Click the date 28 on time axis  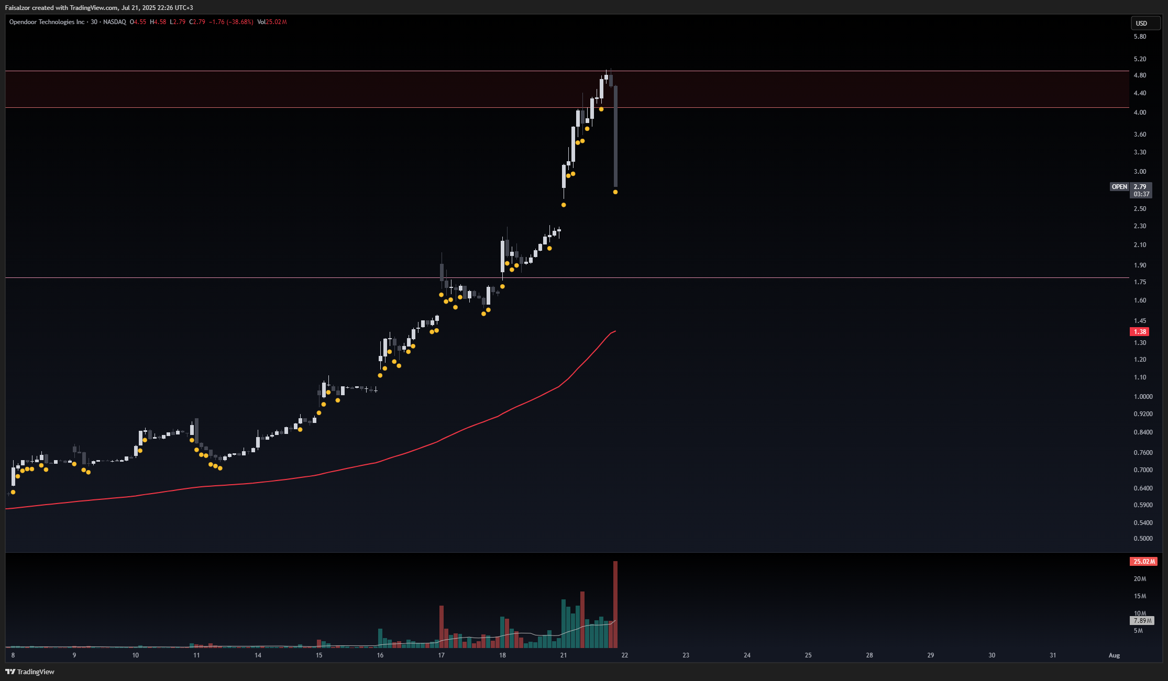point(869,655)
